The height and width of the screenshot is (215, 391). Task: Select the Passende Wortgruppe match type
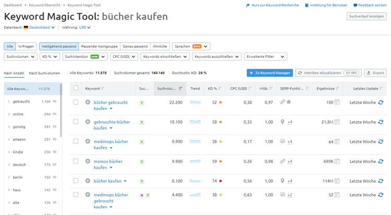tap(99, 46)
